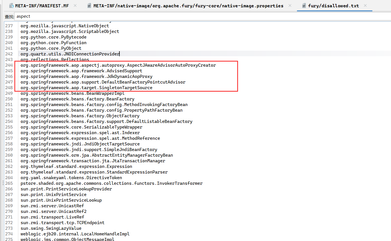Close the native-image.properties tab

[290, 6]
